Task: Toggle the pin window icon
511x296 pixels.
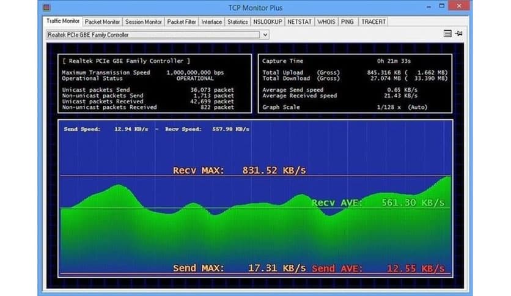Action: (459, 34)
